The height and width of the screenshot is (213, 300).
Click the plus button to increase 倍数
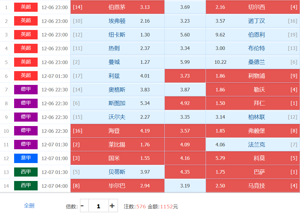click(112, 206)
